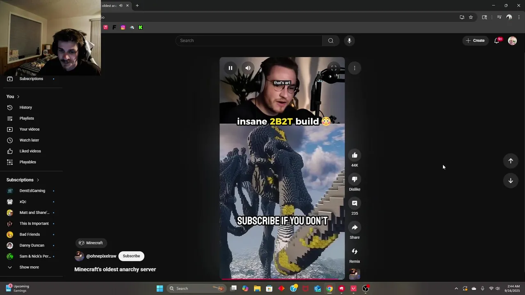Close the current browser tab
The image size is (525, 295).
[127, 5]
